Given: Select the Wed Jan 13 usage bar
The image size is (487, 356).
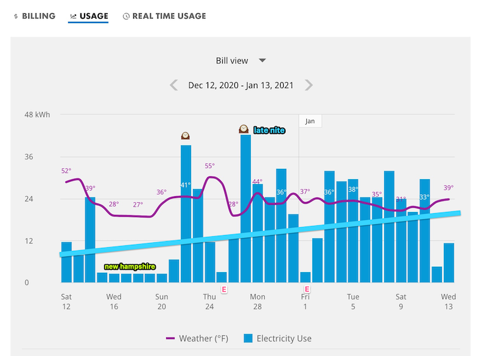Looking at the screenshot, I should [x=449, y=263].
